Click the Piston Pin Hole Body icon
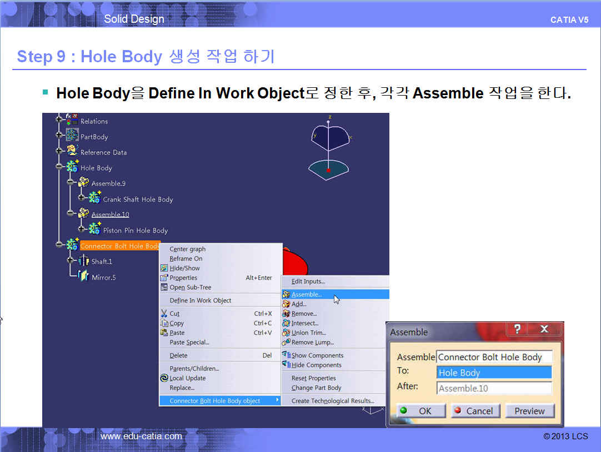 click(x=94, y=229)
